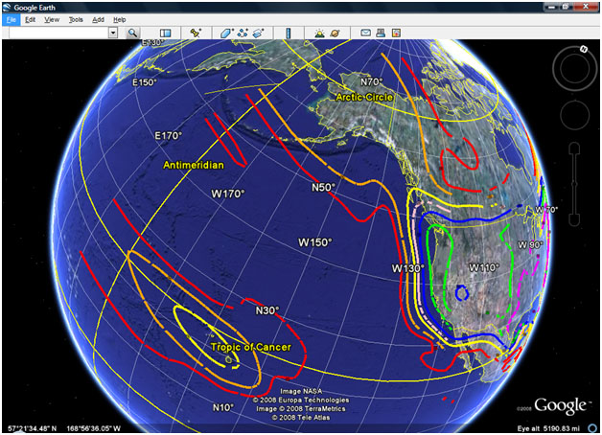Click the zoom-out end of slider

(x=574, y=220)
